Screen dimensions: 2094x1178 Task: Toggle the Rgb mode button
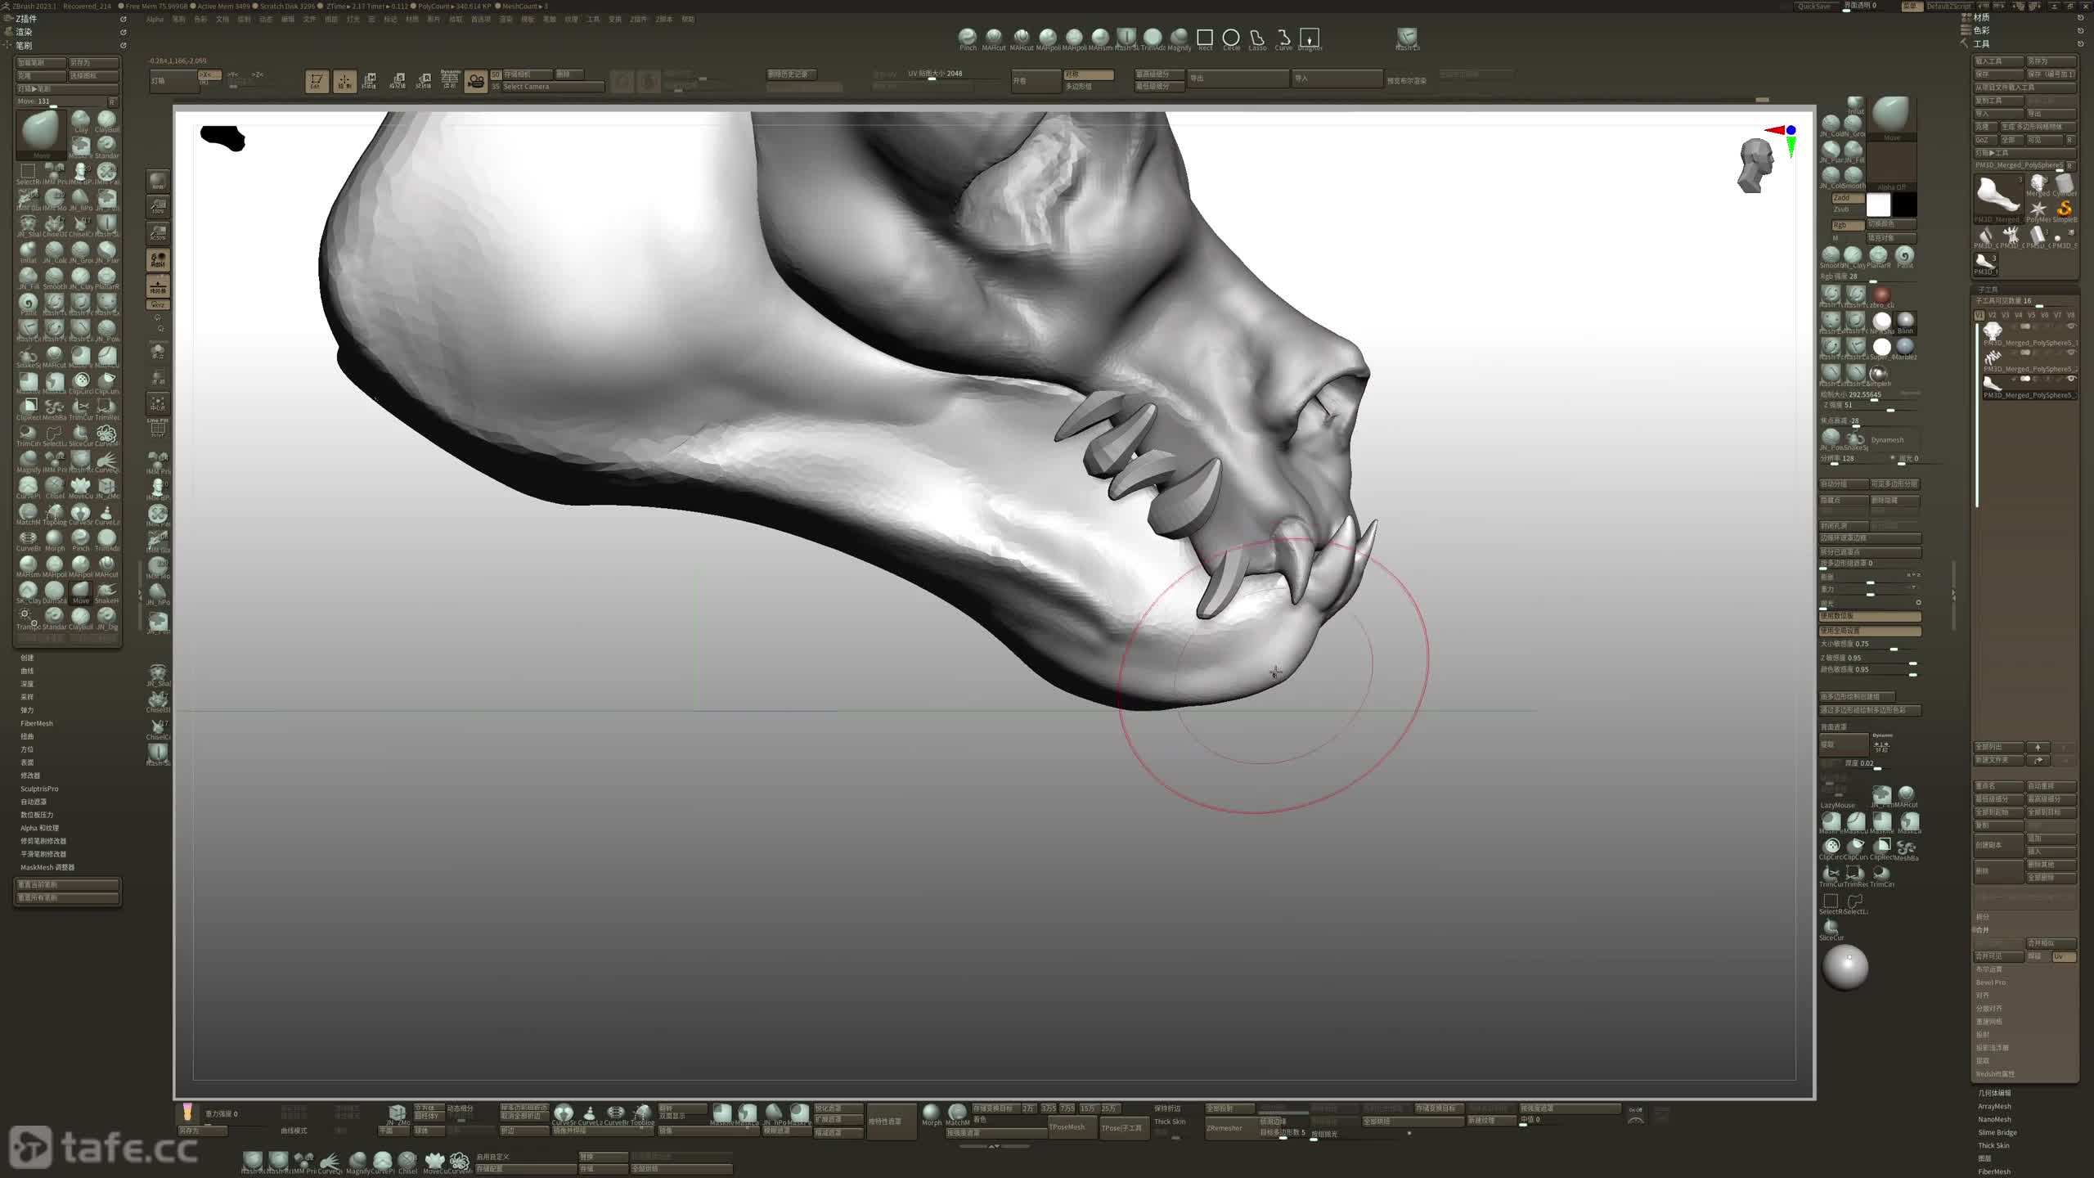[1847, 225]
